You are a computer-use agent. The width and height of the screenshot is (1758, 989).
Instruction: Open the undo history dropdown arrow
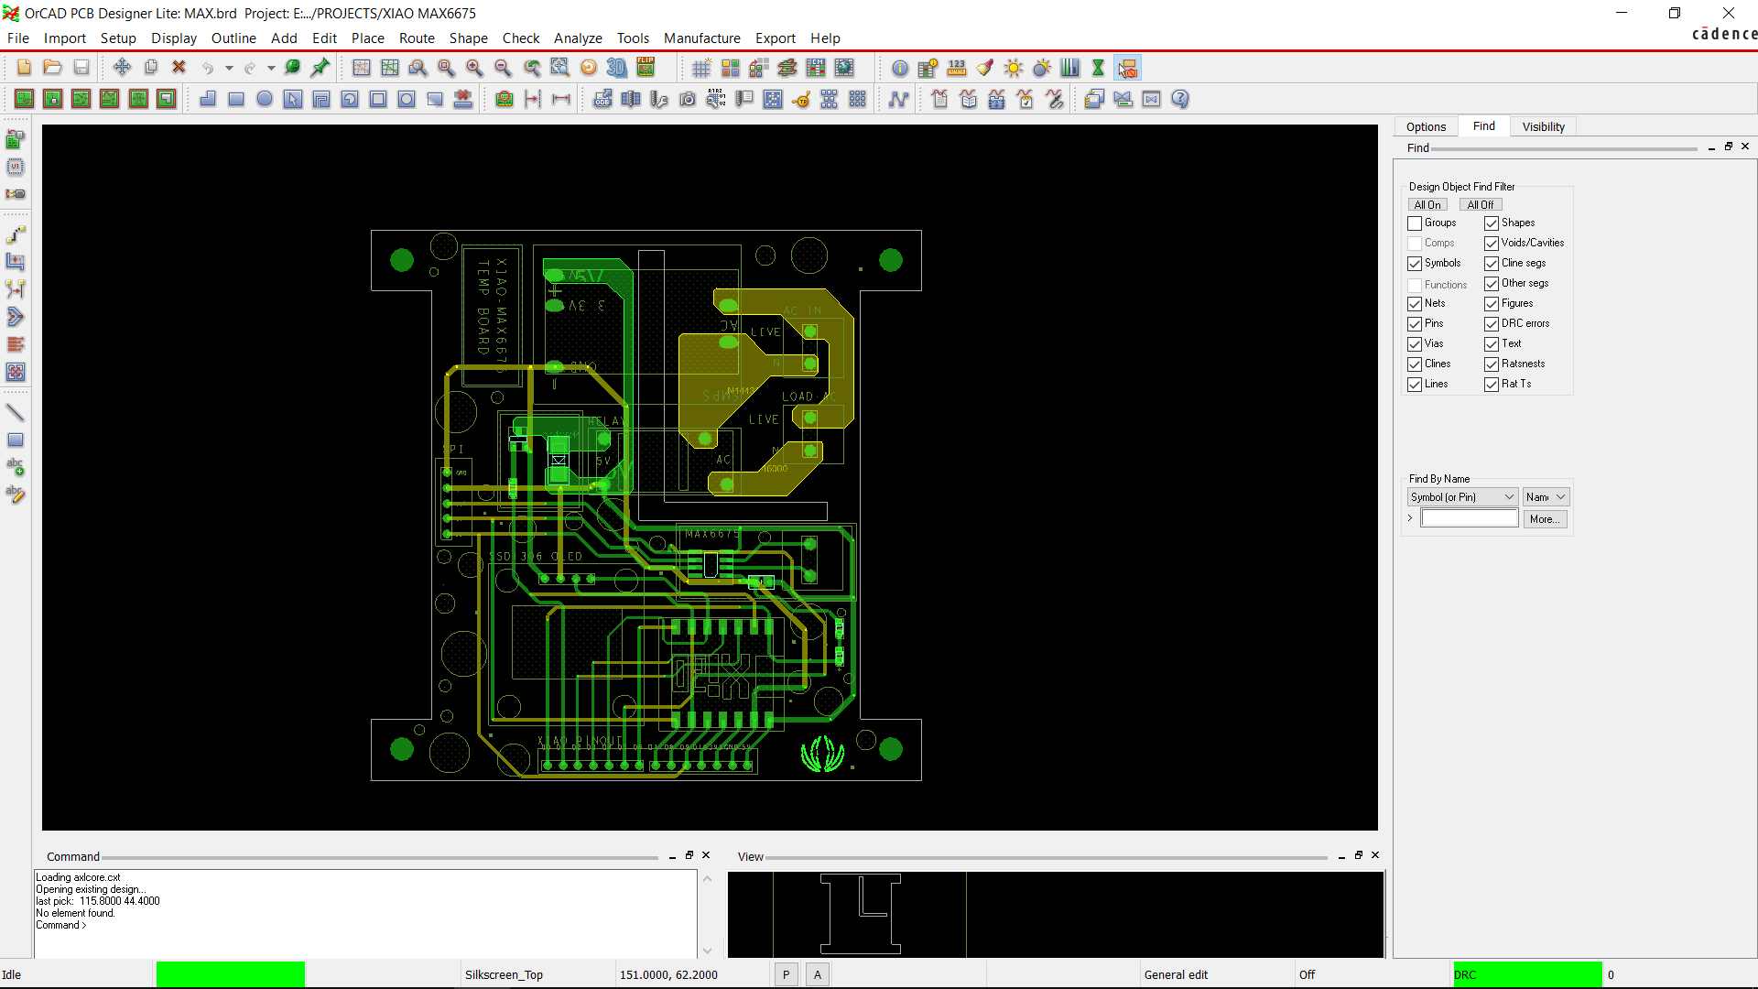[229, 69]
